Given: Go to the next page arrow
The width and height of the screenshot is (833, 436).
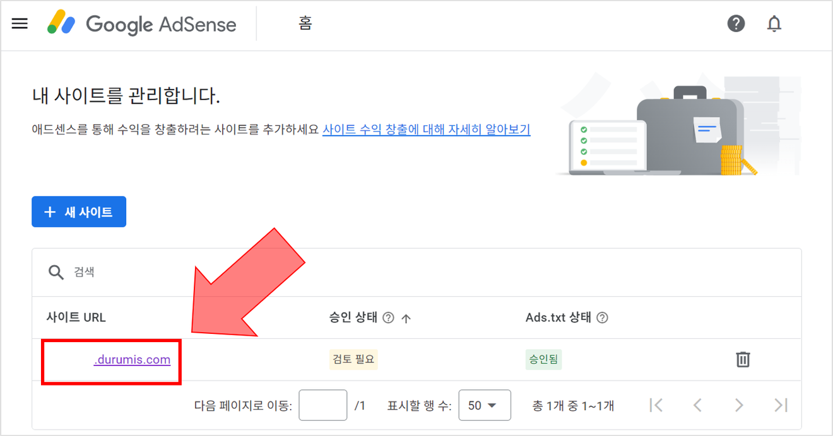Looking at the screenshot, I should 739,405.
